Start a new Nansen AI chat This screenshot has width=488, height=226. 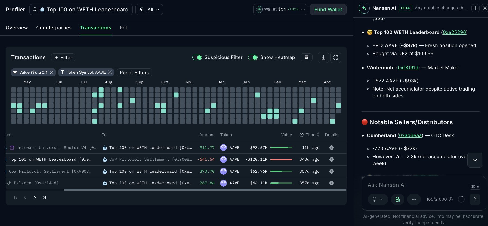(475, 8)
